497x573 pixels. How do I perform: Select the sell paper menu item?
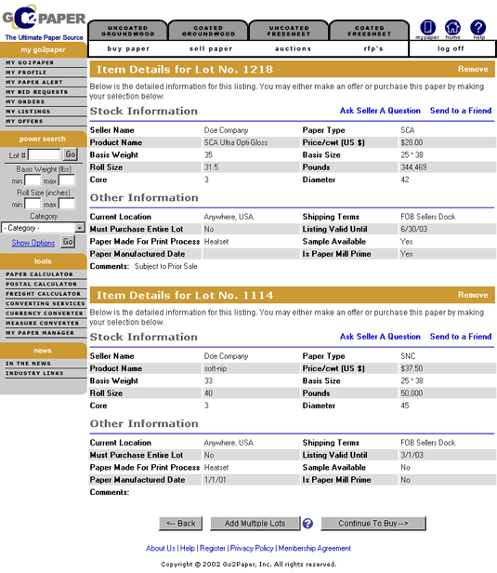(x=211, y=48)
